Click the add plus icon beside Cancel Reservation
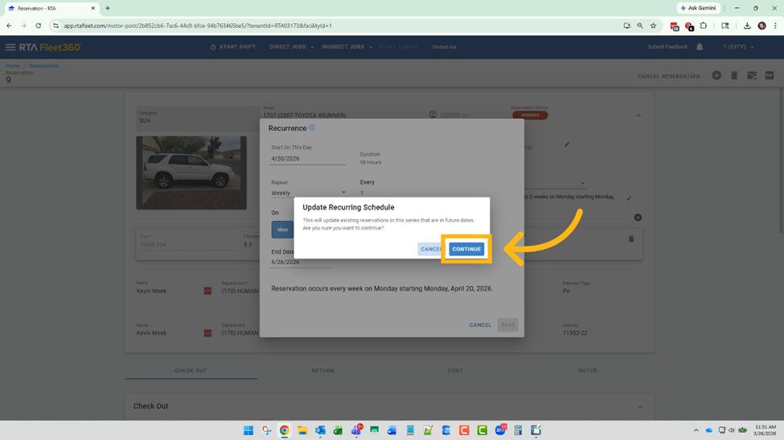 point(716,75)
